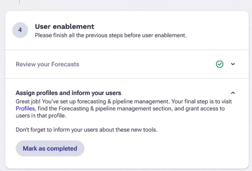The height and width of the screenshot is (171, 252).
Task: Click the step 4 number badge
Action: click(20, 30)
